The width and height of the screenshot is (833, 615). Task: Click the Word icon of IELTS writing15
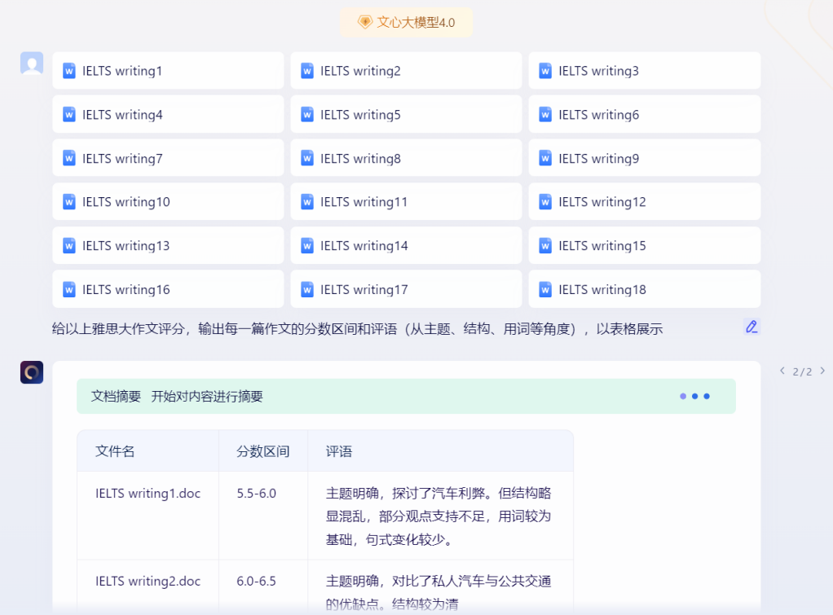[545, 246]
